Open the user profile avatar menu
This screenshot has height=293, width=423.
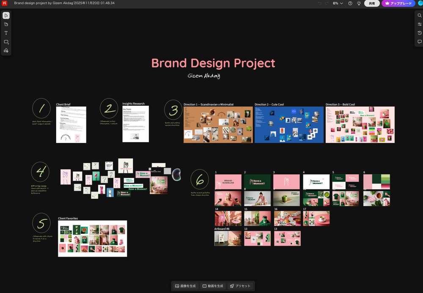[420, 3]
